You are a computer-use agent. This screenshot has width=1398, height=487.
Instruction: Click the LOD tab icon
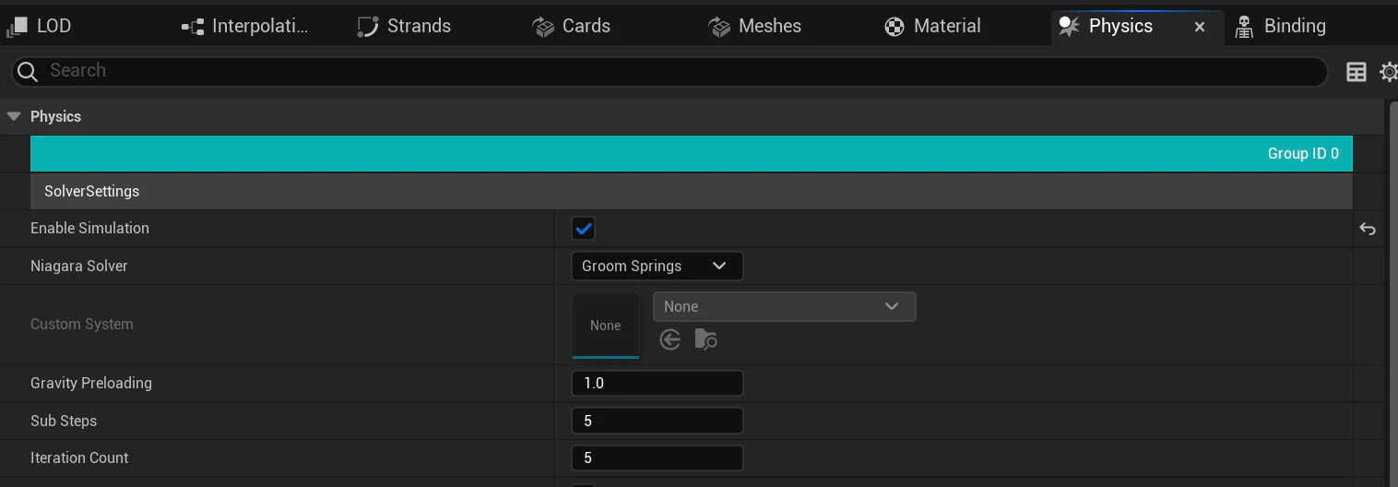[x=17, y=27]
